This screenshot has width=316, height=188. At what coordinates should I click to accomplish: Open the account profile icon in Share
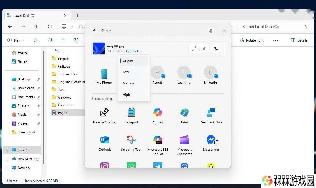(210, 31)
